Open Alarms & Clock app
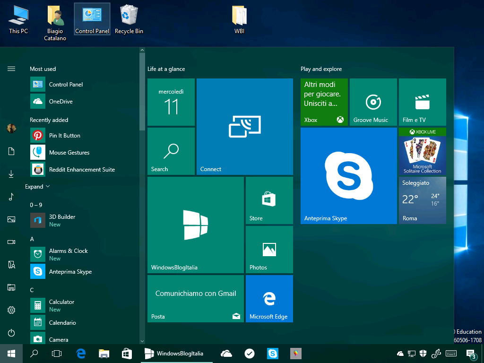 (x=83, y=254)
